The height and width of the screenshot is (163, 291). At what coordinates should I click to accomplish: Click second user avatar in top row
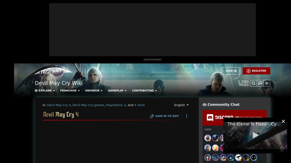pos(215,138)
